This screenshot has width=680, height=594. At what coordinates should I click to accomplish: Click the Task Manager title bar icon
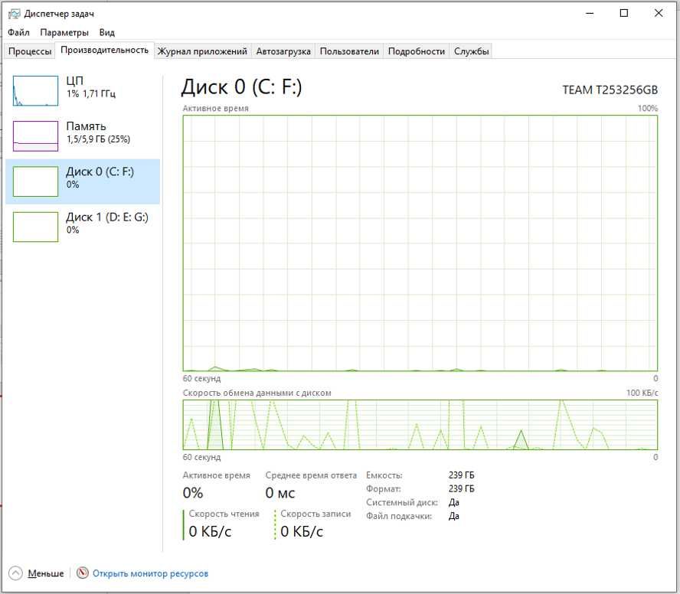tap(14, 14)
